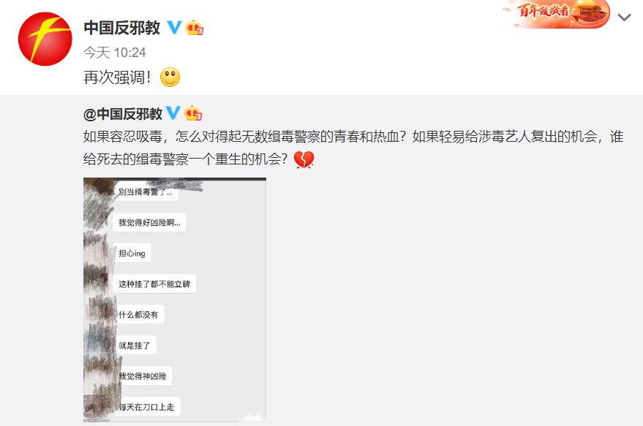643x426 pixels.
Task: Open the @中国反邪教 repost author link
Action: (123, 114)
